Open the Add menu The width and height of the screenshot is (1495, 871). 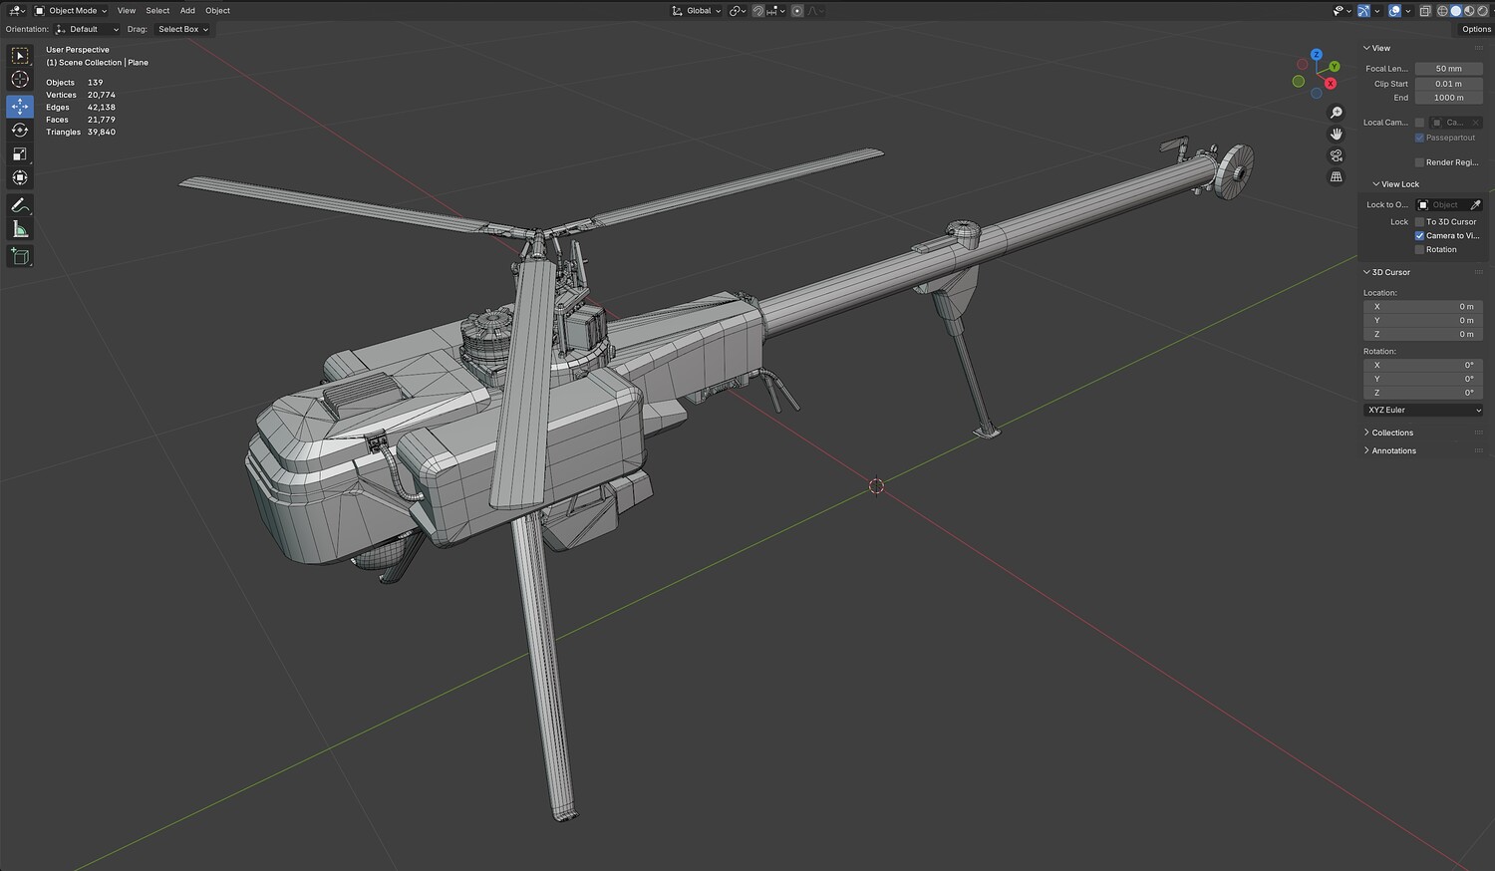[187, 11]
